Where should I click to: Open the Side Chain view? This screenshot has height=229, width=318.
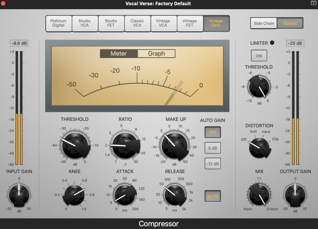point(263,23)
